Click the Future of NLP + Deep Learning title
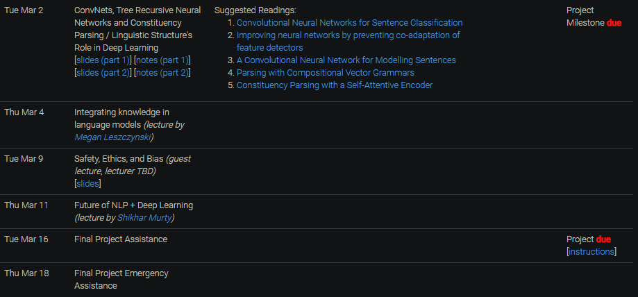This screenshot has height=297, width=638. pyautogui.click(x=133, y=205)
